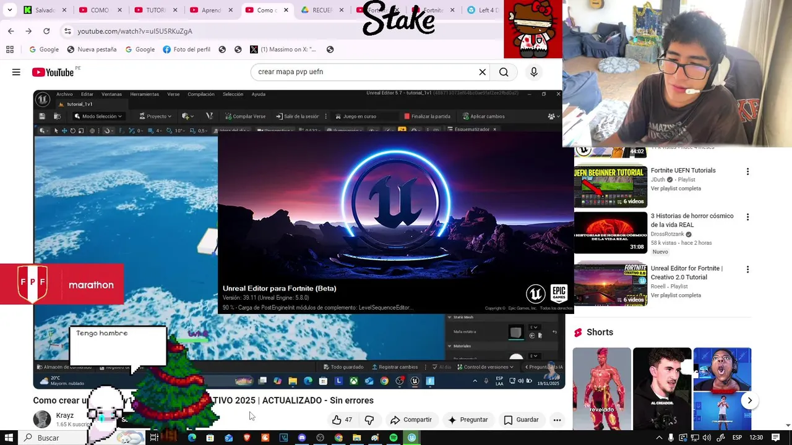The width and height of the screenshot is (792, 445).
Task: Open the 'revelado' Short thumbnail
Action: coord(601,388)
